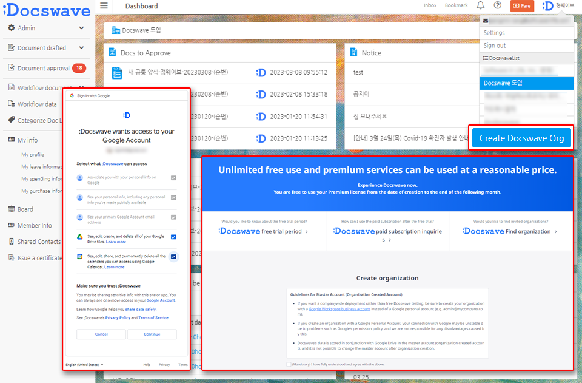Click the Help link in the dialog footer
Viewport: 582px width, 383px height.
[x=147, y=365]
